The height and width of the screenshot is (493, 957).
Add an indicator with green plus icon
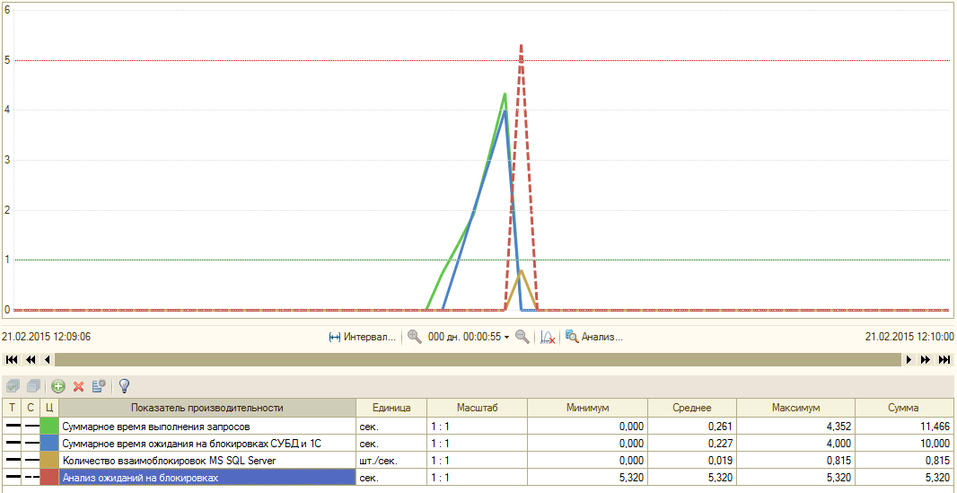point(58,385)
